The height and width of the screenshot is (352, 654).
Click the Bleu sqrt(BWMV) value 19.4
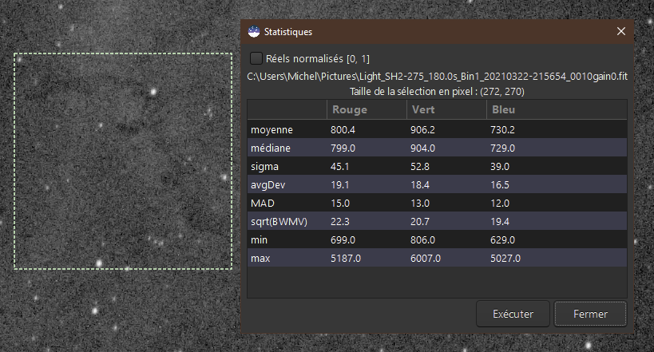click(x=500, y=221)
